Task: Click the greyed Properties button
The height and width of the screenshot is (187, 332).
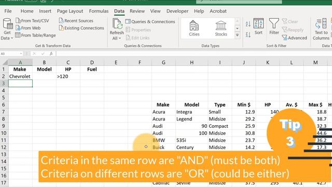Action: click(x=139, y=30)
